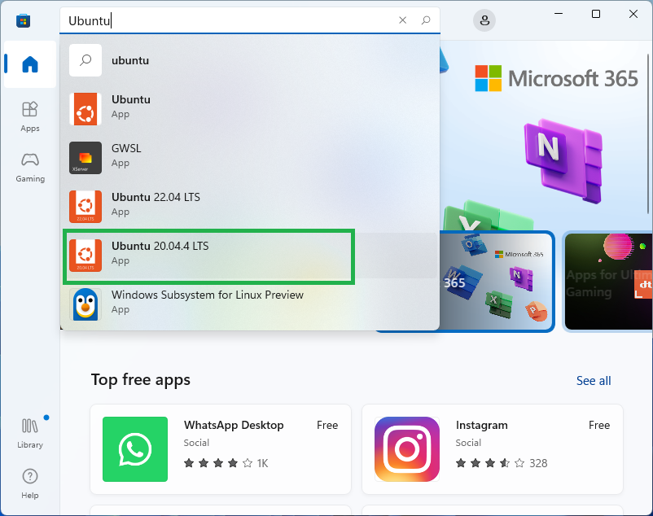Select the 'ubuntu' search query suggestion
653x516 pixels.
pyautogui.click(x=250, y=60)
